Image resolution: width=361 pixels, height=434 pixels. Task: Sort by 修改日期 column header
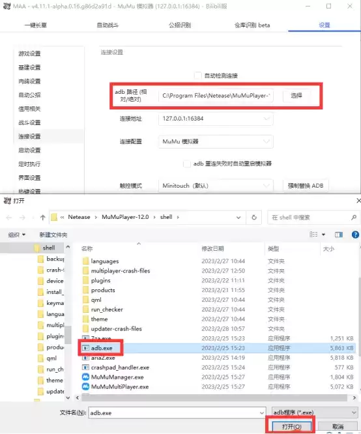click(x=212, y=248)
